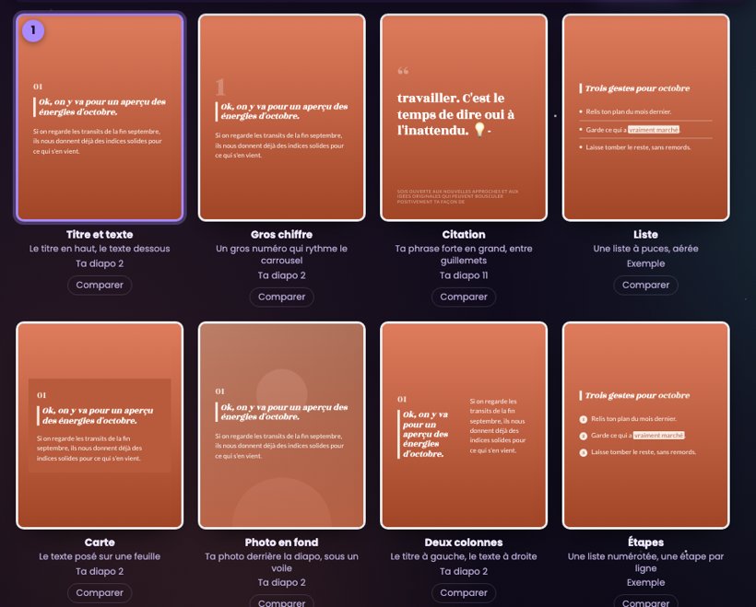Click the purple number 1 selection badge
The image size is (756, 607).
(33, 30)
